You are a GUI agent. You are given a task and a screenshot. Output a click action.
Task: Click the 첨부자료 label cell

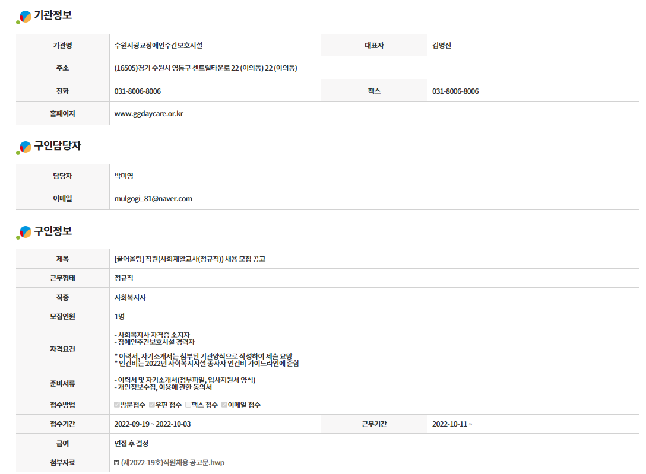pyautogui.click(x=62, y=463)
